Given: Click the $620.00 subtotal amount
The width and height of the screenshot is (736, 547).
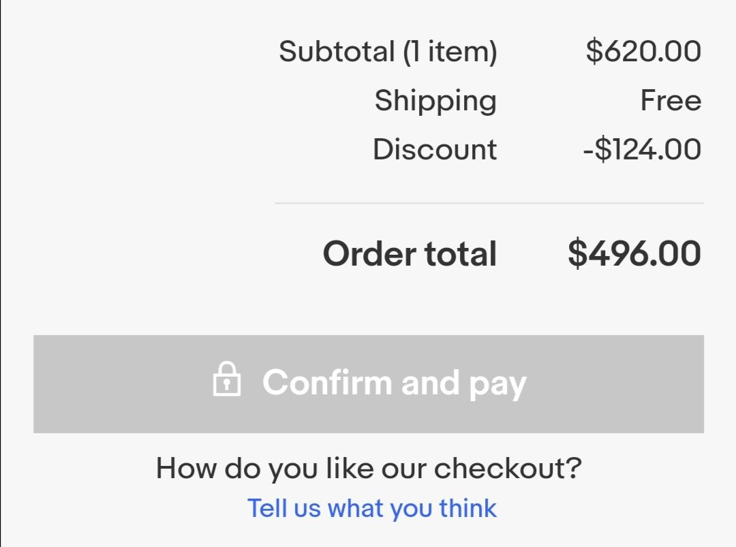Looking at the screenshot, I should coord(643,51).
